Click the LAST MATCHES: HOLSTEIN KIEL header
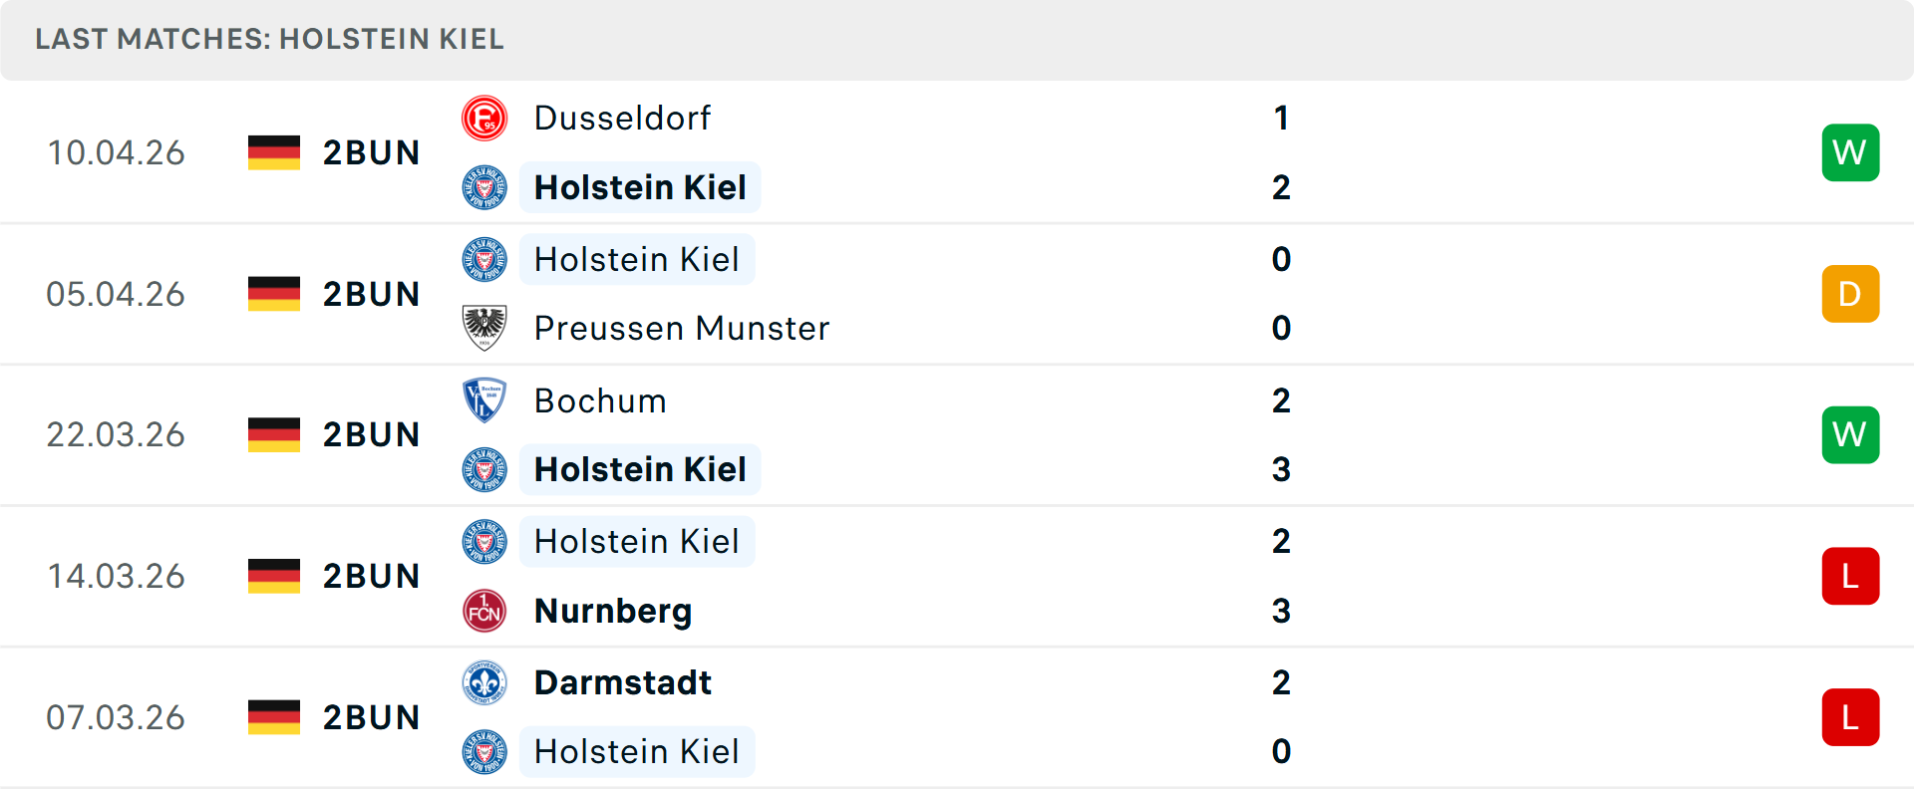 [270, 40]
